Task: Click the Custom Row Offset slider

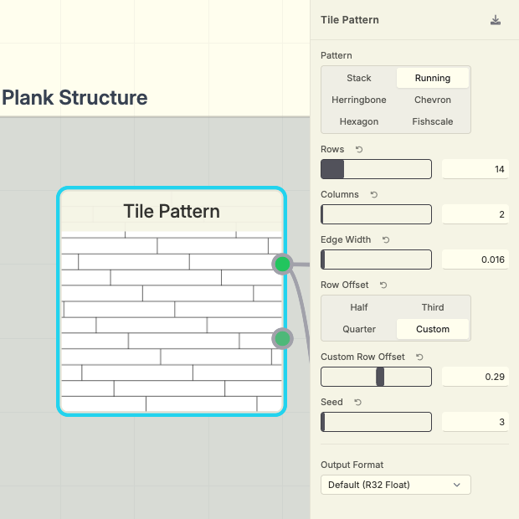Action: pyautogui.click(x=376, y=377)
